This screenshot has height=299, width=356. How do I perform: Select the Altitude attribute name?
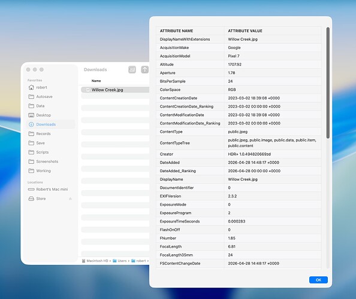[167, 65]
